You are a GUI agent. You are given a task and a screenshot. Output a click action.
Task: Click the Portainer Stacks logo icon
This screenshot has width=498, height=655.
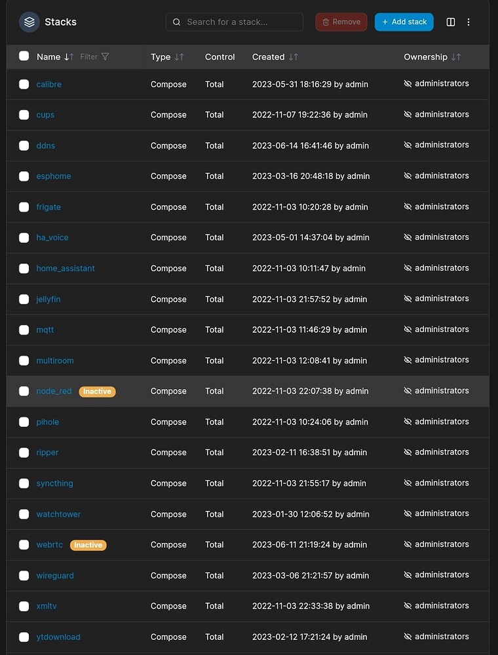pos(29,22)
